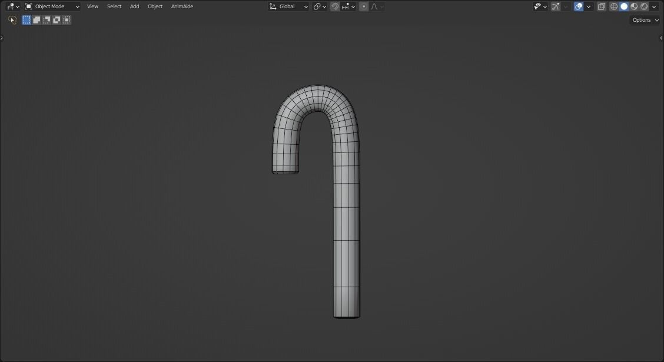Open the shading options dropdown

(x=654, y=6)
